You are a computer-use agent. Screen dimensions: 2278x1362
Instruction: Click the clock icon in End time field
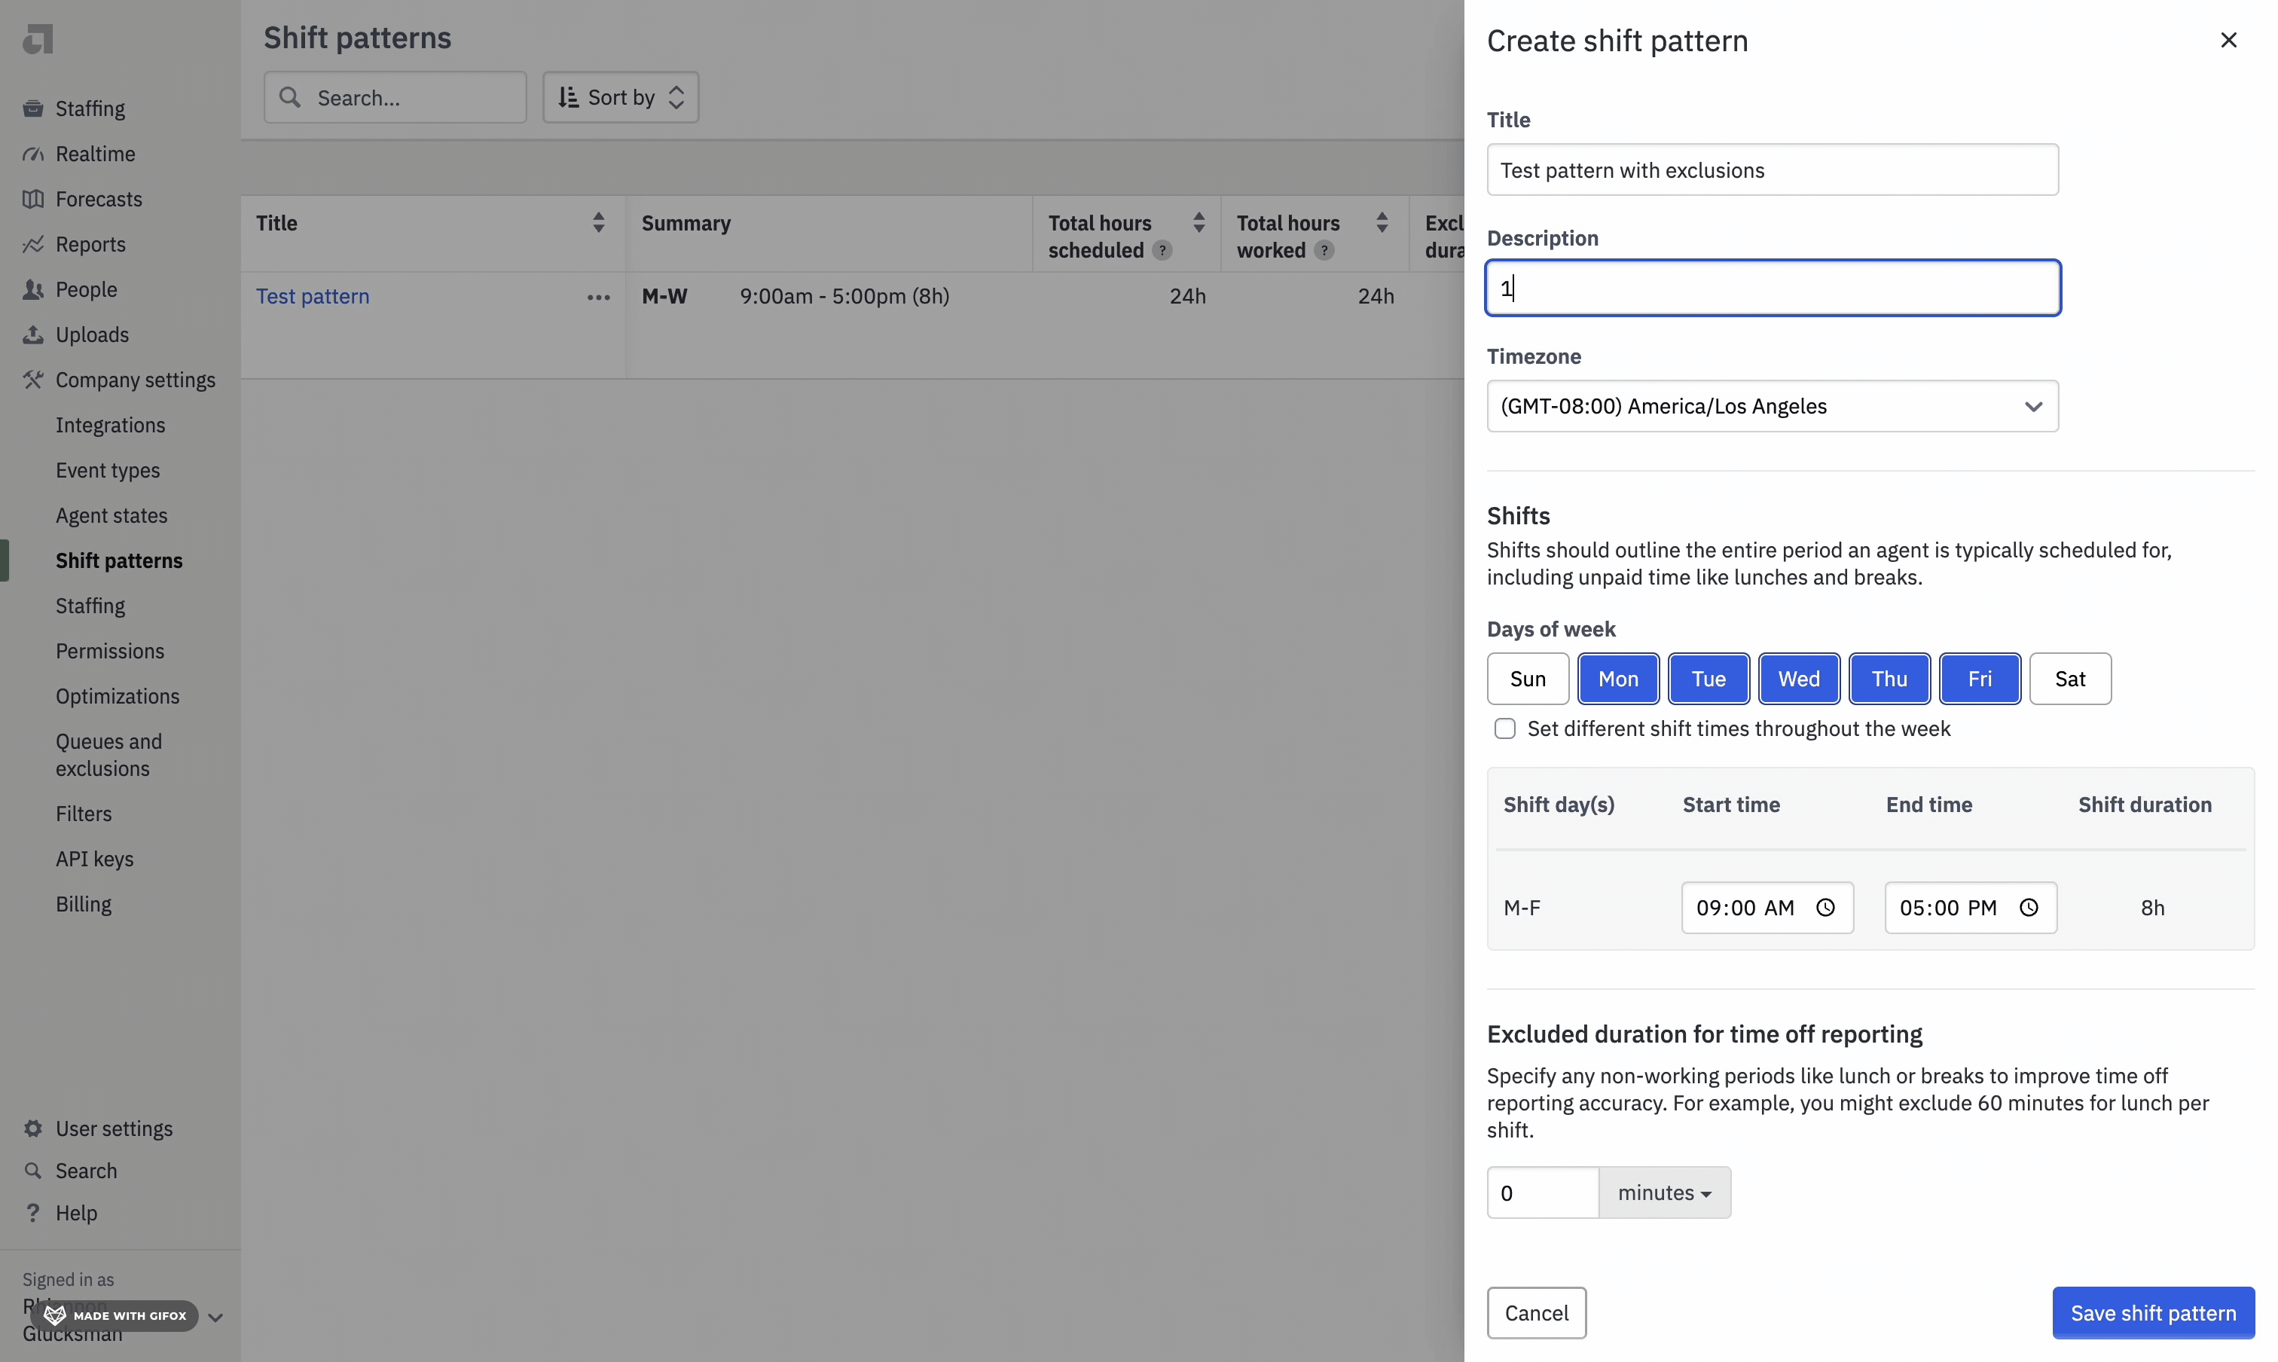coord(2029,907)
